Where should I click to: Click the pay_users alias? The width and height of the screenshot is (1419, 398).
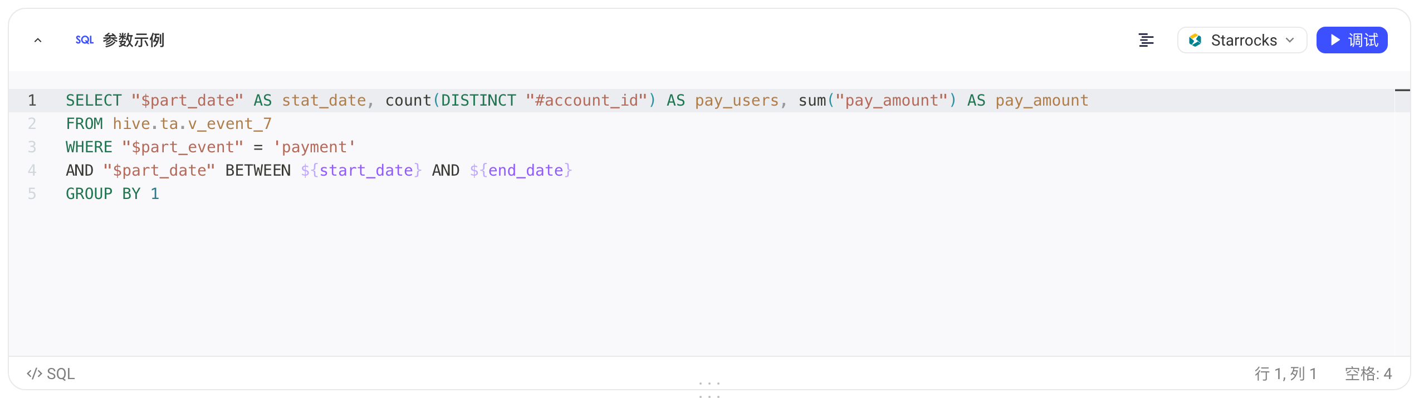click(x=737, y=101)
